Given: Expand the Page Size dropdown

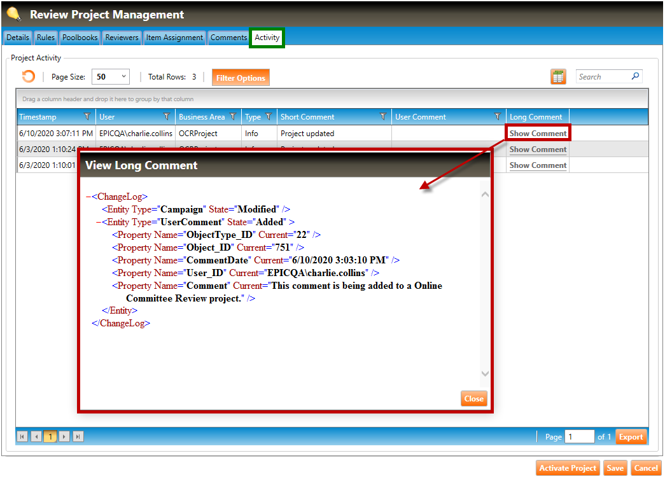Looking at the screenshot, I should pyautogui.click(x=123, y=77).
